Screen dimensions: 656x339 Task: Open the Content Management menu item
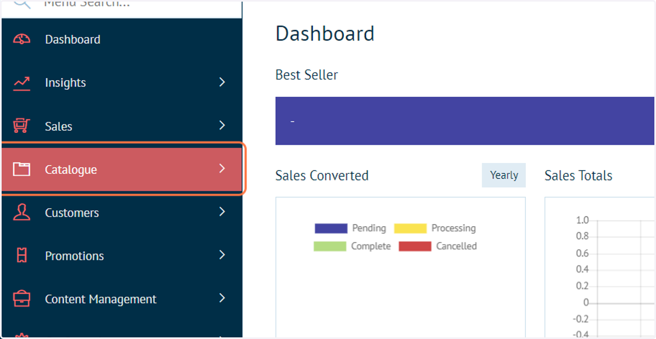coord(121,299)
